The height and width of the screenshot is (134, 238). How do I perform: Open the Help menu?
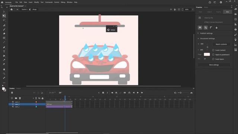click(x=75, y=2)
